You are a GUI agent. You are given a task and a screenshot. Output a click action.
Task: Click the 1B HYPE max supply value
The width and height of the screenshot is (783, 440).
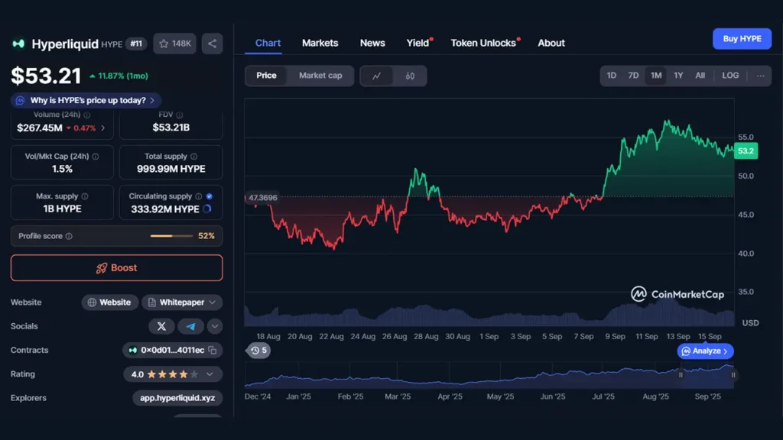pos(62,209)
